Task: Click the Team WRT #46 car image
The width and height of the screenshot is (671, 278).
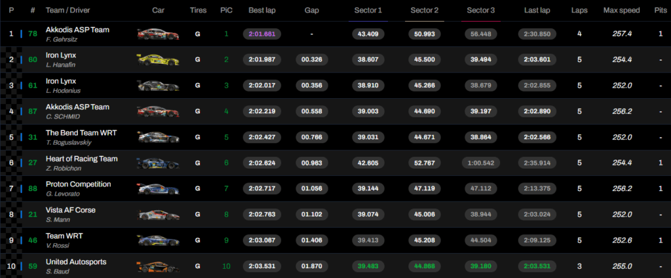Action: tap(159, 241)
